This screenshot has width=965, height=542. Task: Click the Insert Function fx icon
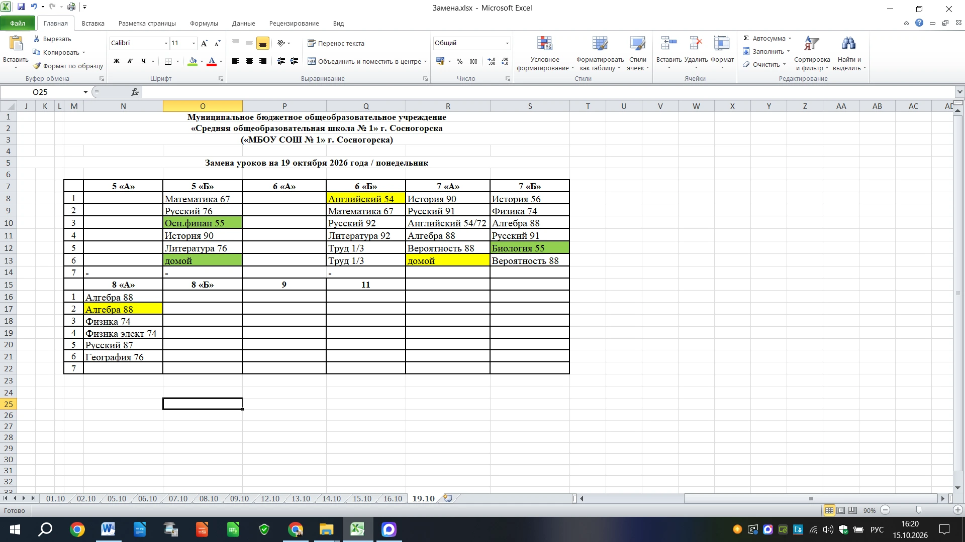[135, 92]
